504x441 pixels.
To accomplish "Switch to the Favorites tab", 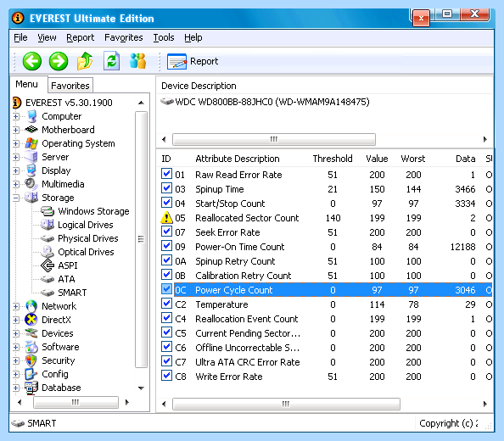I will click(70, 86).
